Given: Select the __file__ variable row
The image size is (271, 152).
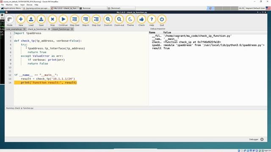Looking at the screenshot, I should [x=208, y=36].
